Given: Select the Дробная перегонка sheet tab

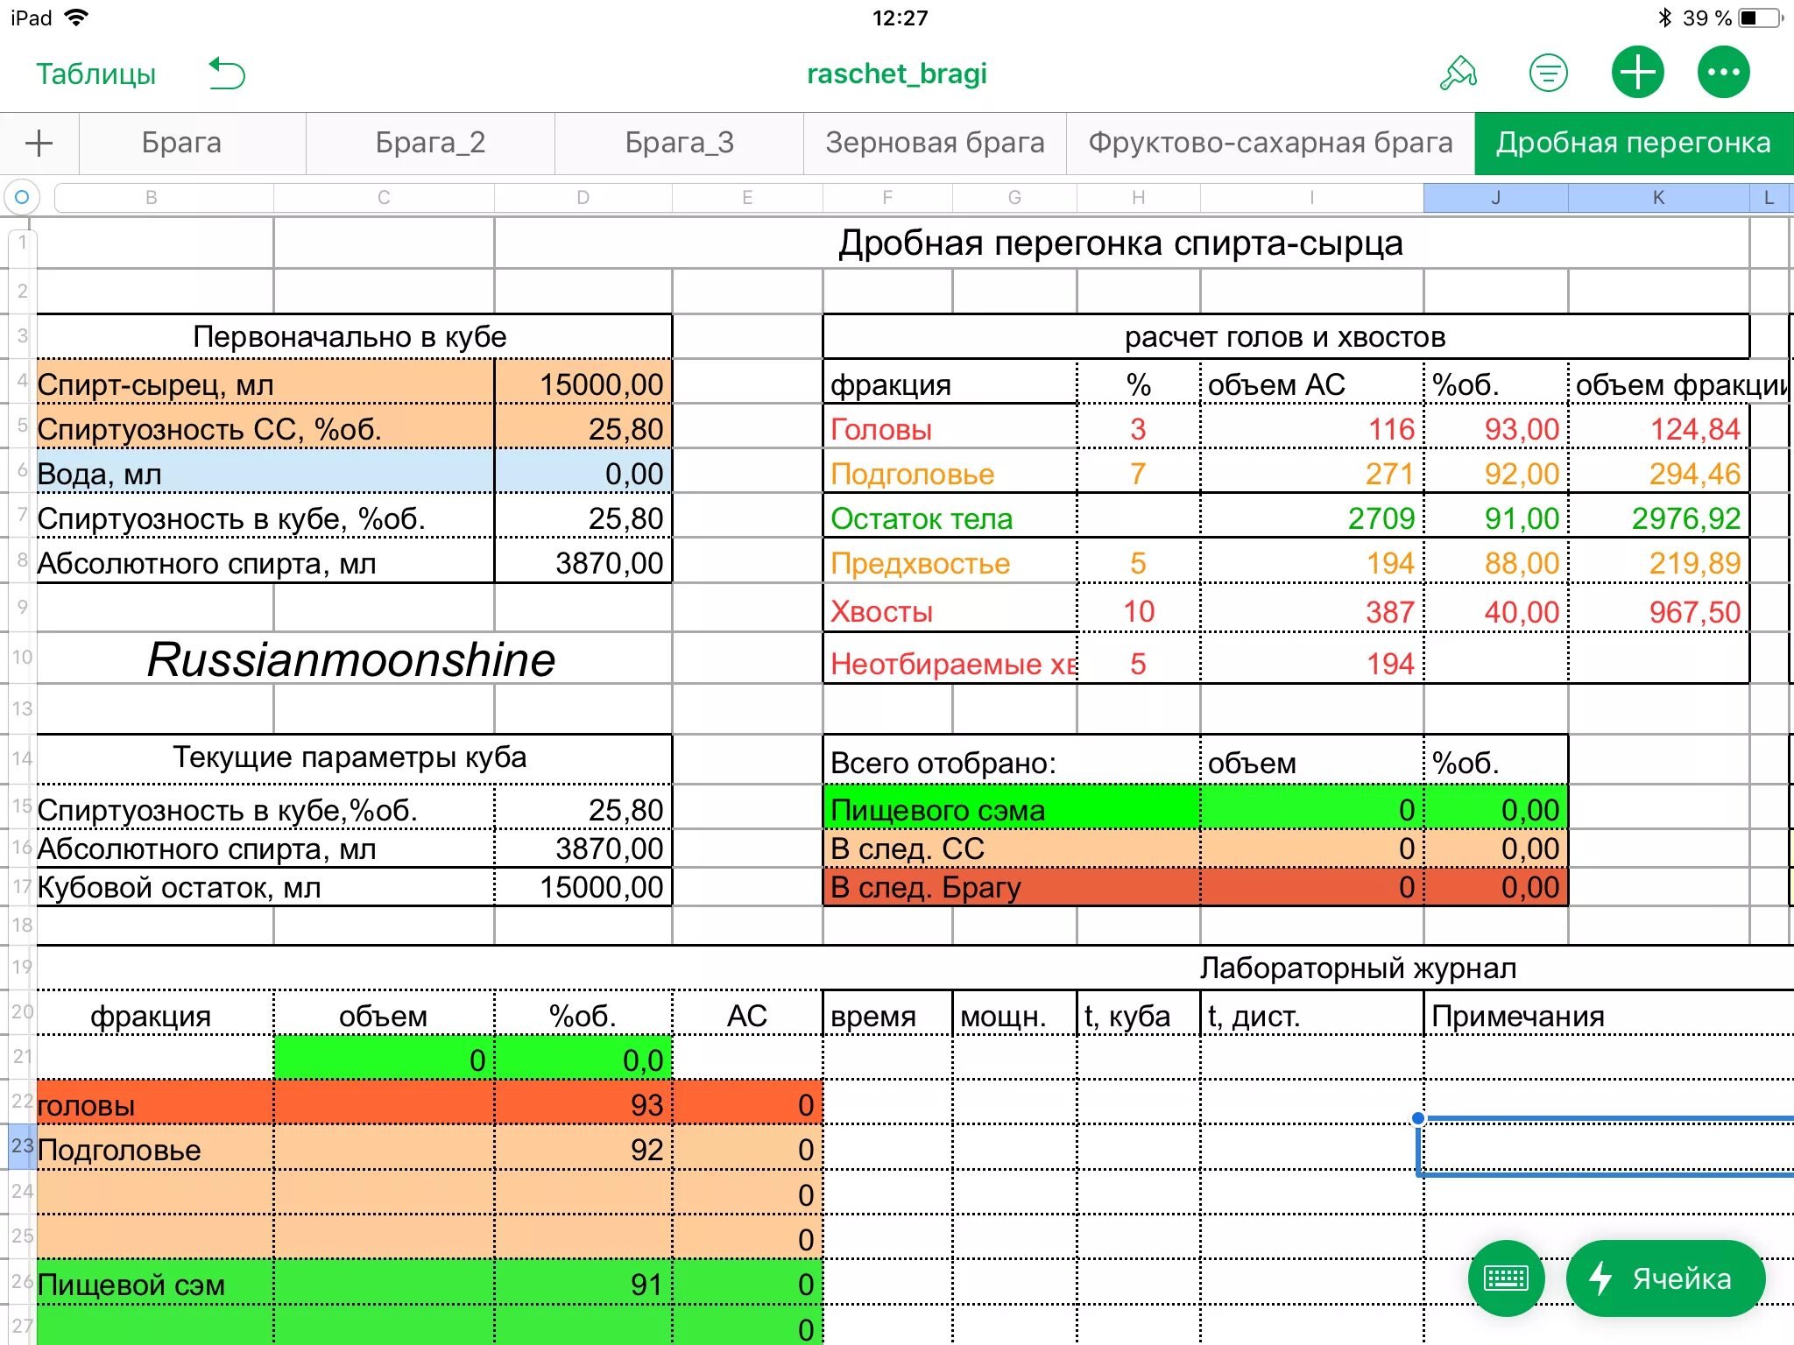Looking at the screenshot, I should (x=1634, y=143).
